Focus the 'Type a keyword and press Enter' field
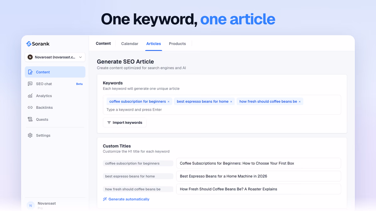376x211 pixels. point(222,110)
